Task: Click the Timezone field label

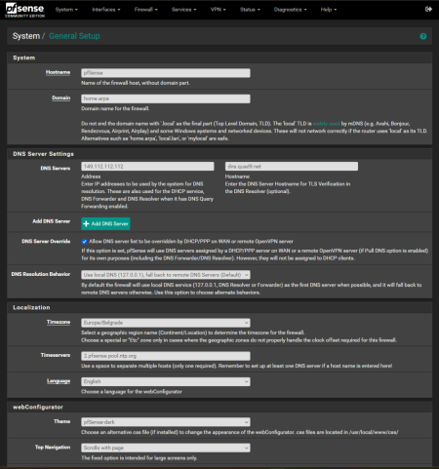Action: pyautogui.click(x=59, y=322)
